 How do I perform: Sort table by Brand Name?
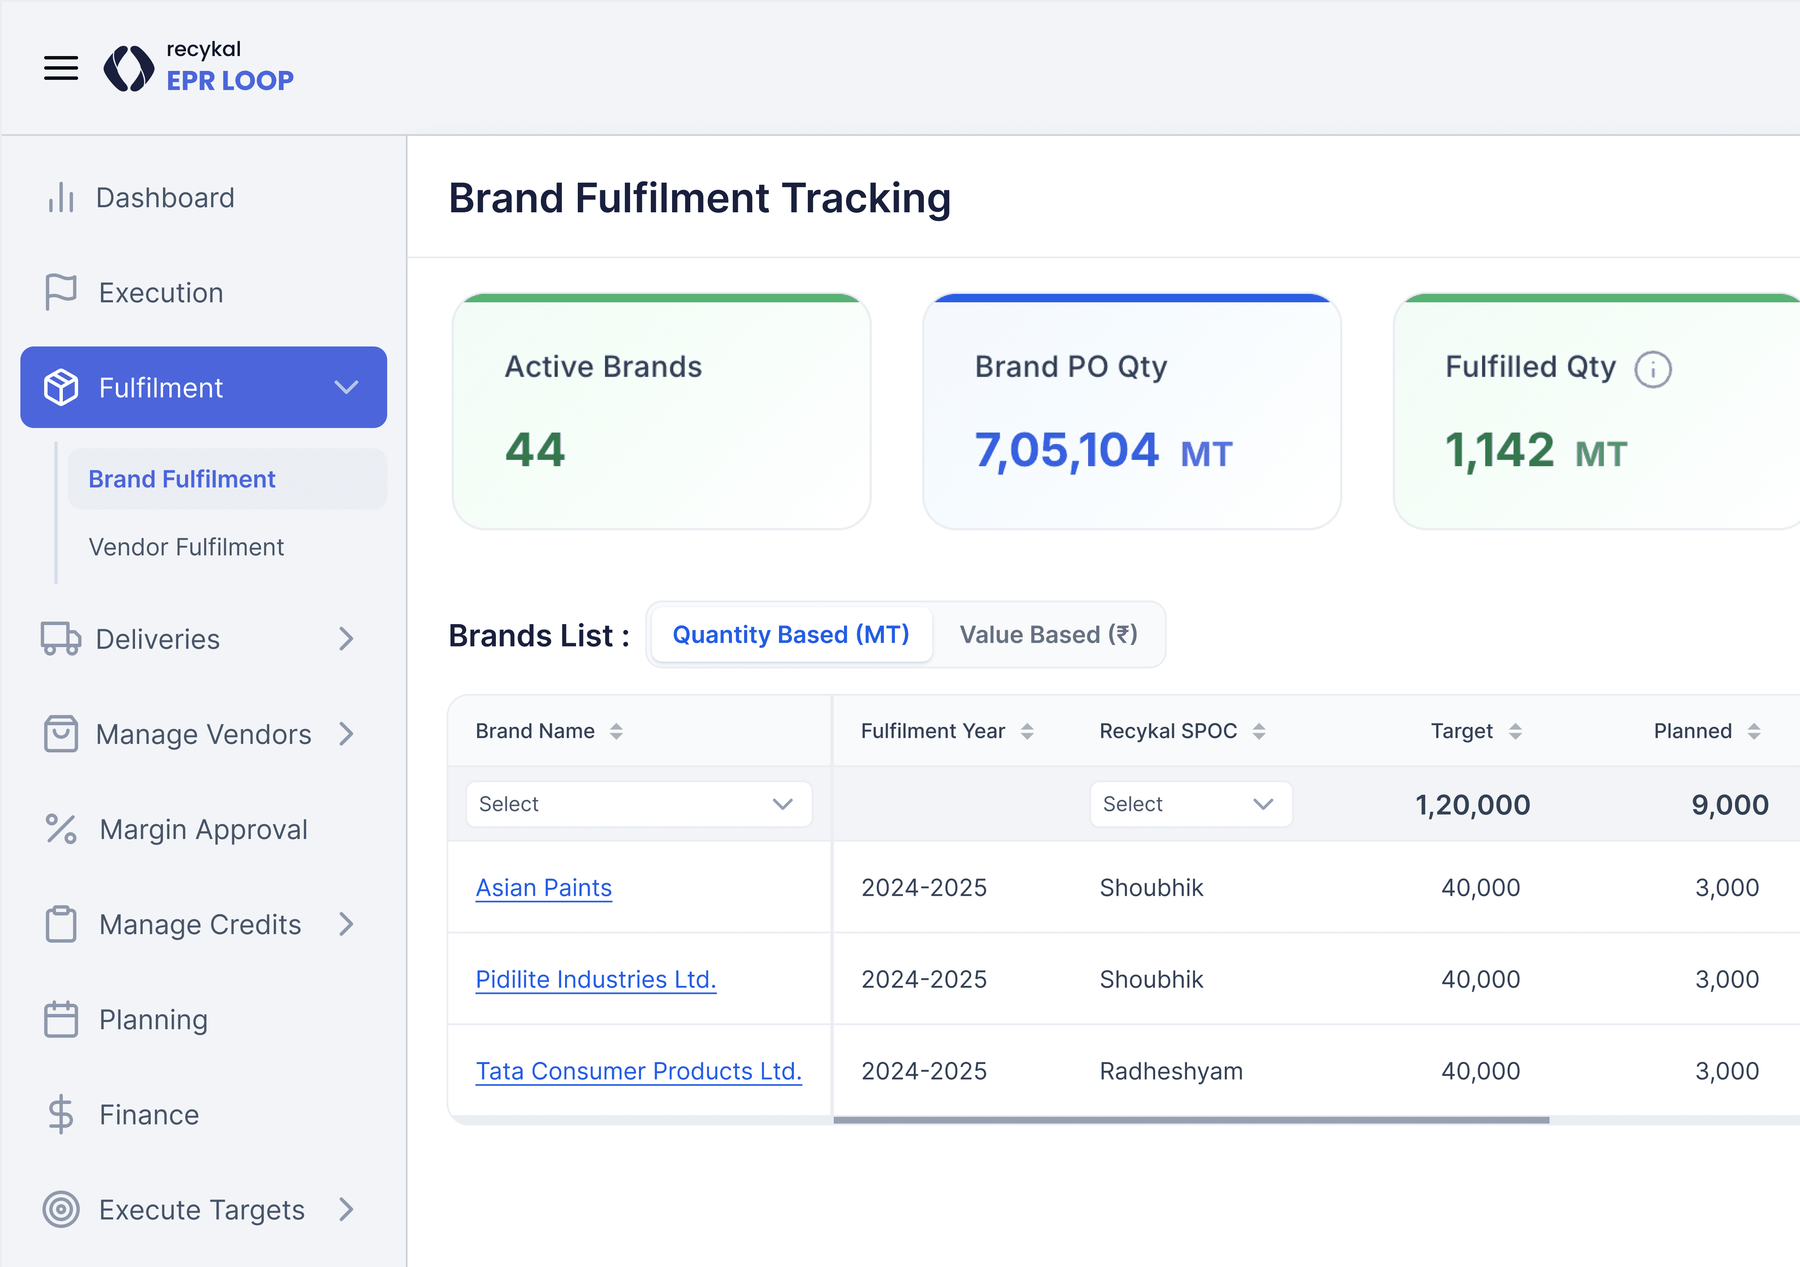[x=616, y=732]
